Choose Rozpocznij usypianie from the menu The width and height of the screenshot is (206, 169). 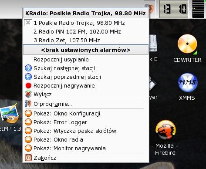tap(86, 60)
